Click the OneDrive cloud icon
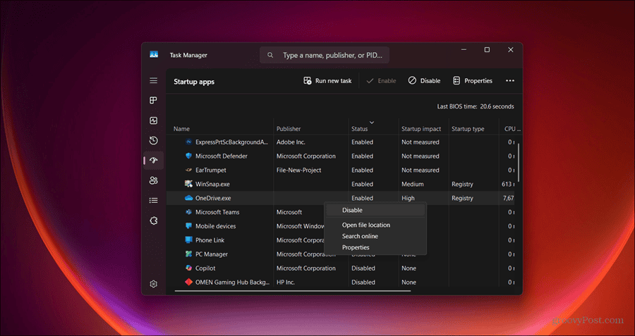 (x=188, y=198)
